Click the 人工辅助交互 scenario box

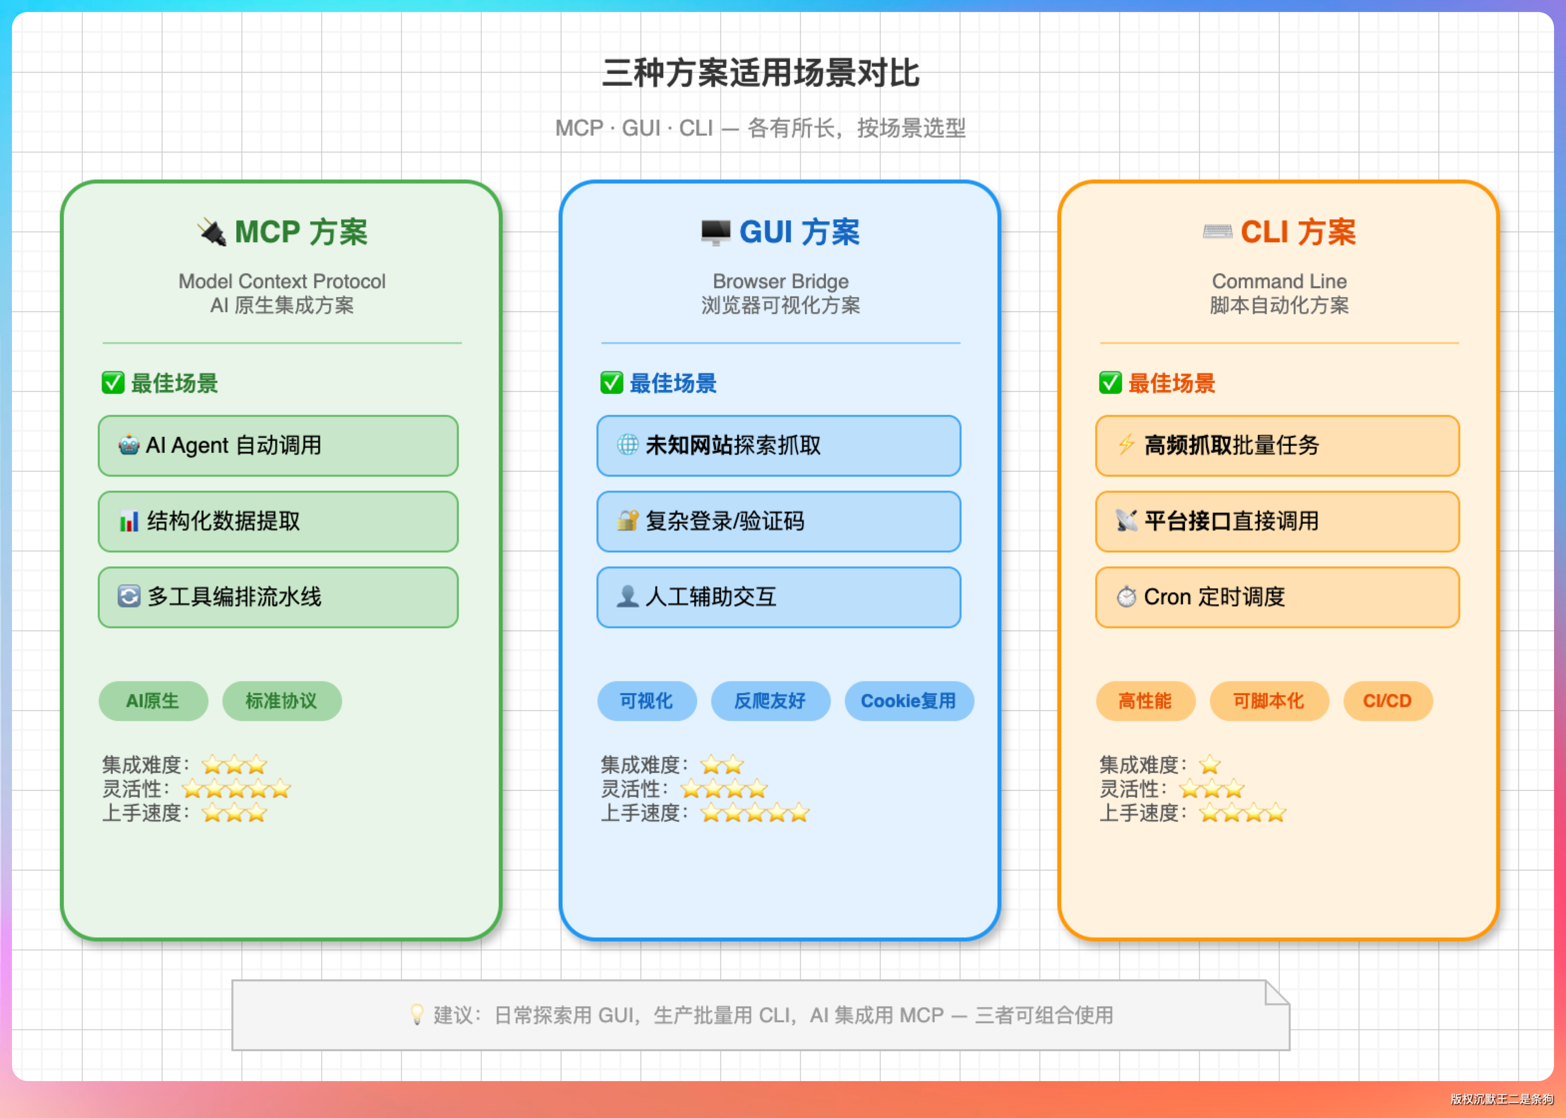click(x=778, y=597)
